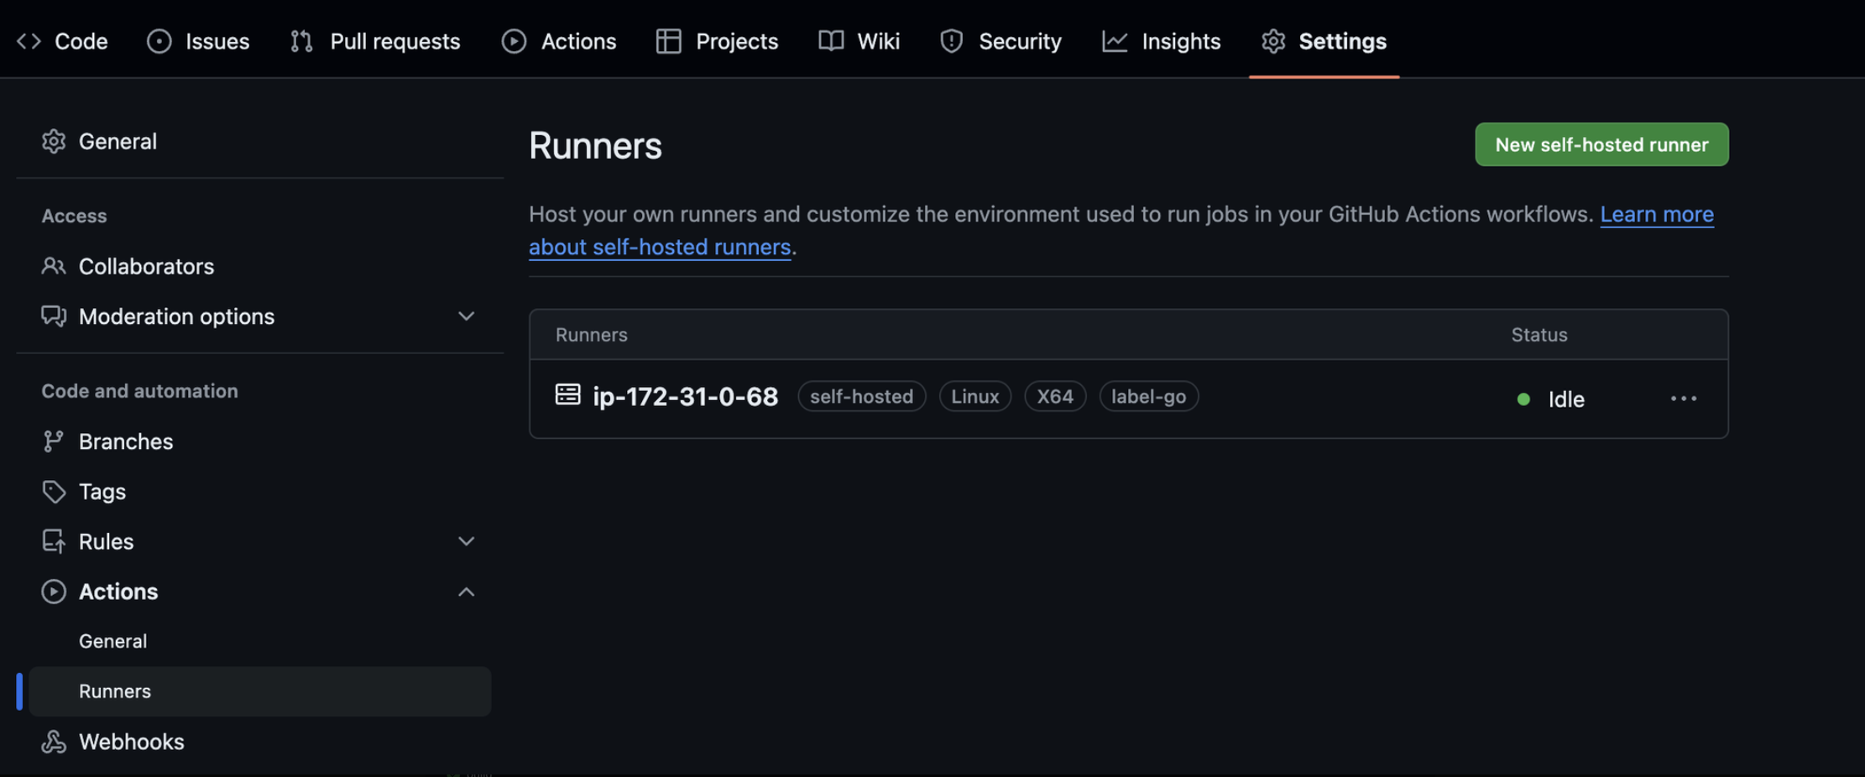The height and width of the screenshot is (777, 1865).
Task: Click the Webhooks icon in sidebar
Action: click(54, 742)
